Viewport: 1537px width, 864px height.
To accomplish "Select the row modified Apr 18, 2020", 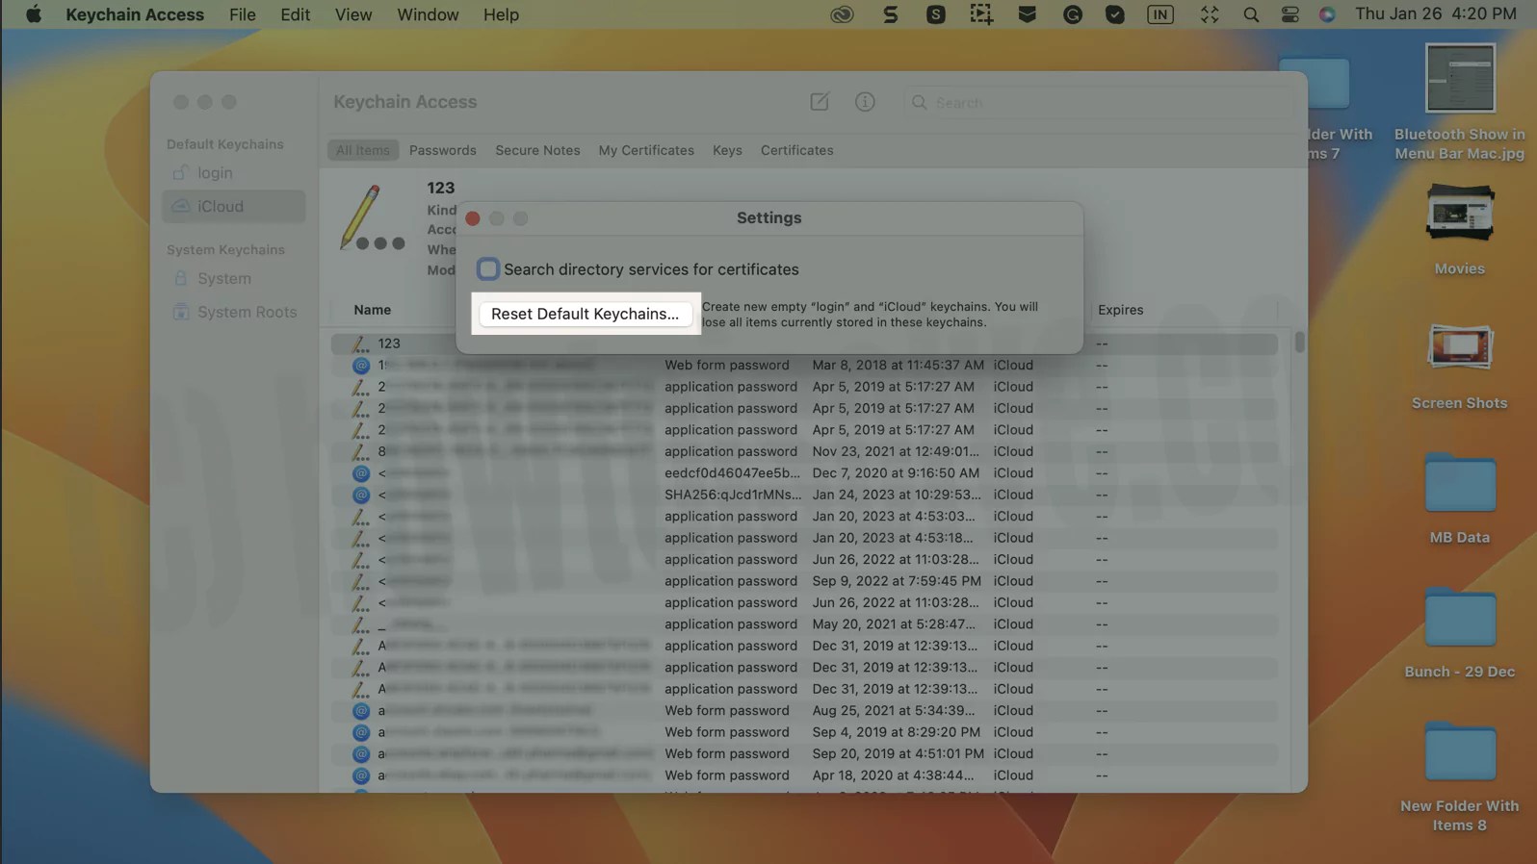I will pos(804,775).
